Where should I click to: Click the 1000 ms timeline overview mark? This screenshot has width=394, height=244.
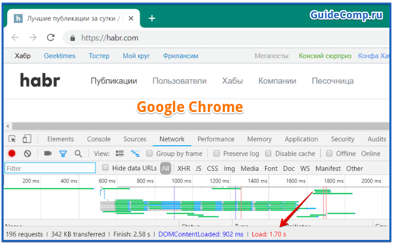tap(181, 181)
